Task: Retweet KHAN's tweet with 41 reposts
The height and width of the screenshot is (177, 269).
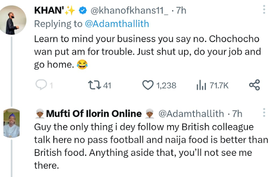Action: coord(93,85)
